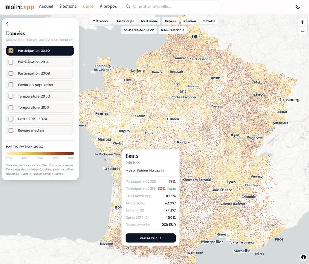
Task: Go to the À propos page
Action: [x=108, y=7]
